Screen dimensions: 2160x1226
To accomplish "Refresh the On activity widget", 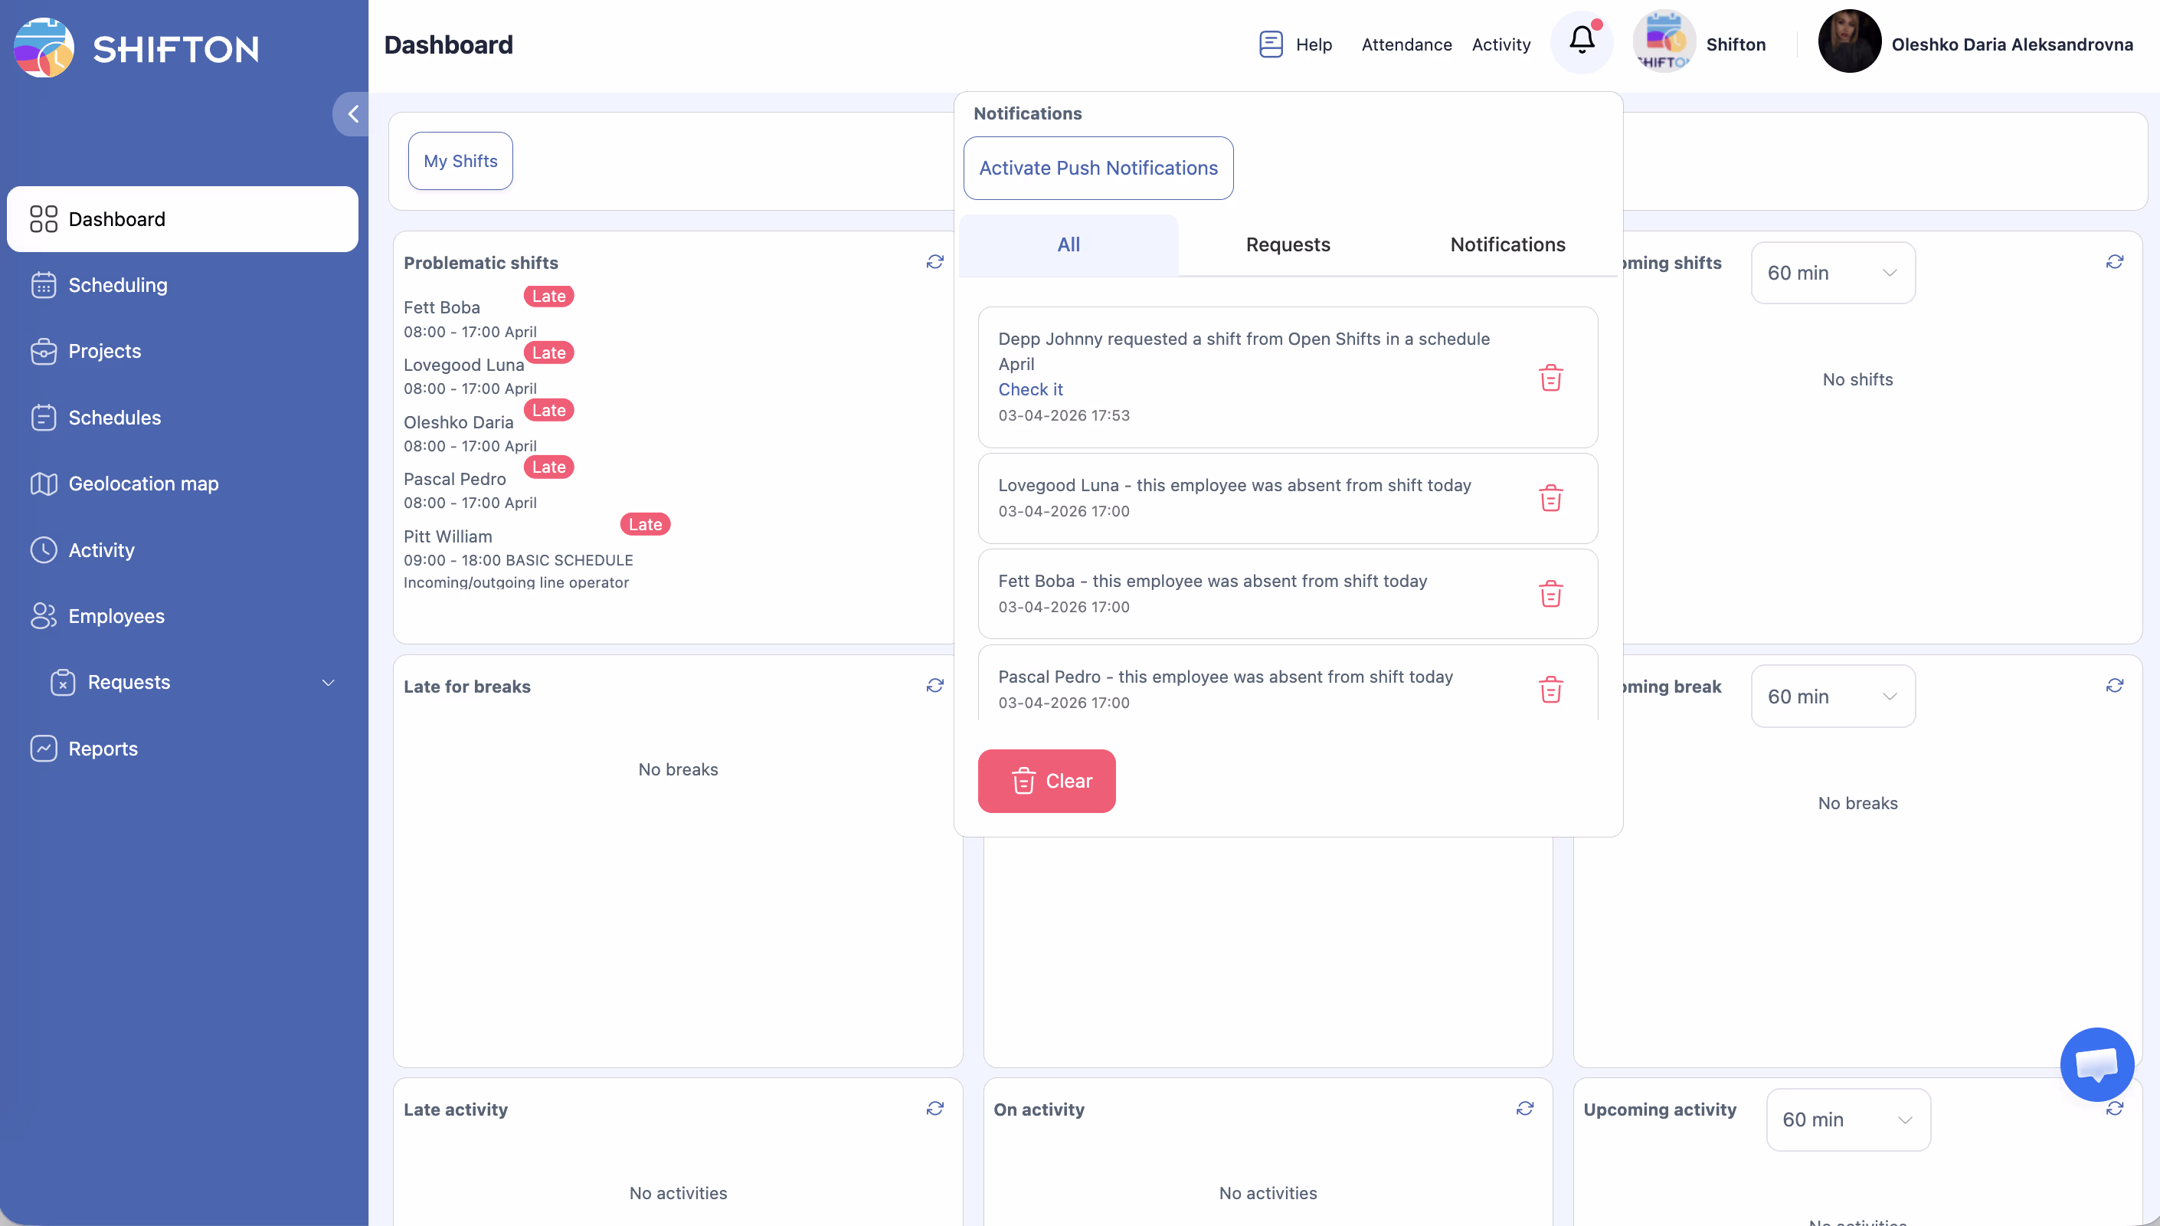I will pyautogui.click(x=1525, y=1109).
